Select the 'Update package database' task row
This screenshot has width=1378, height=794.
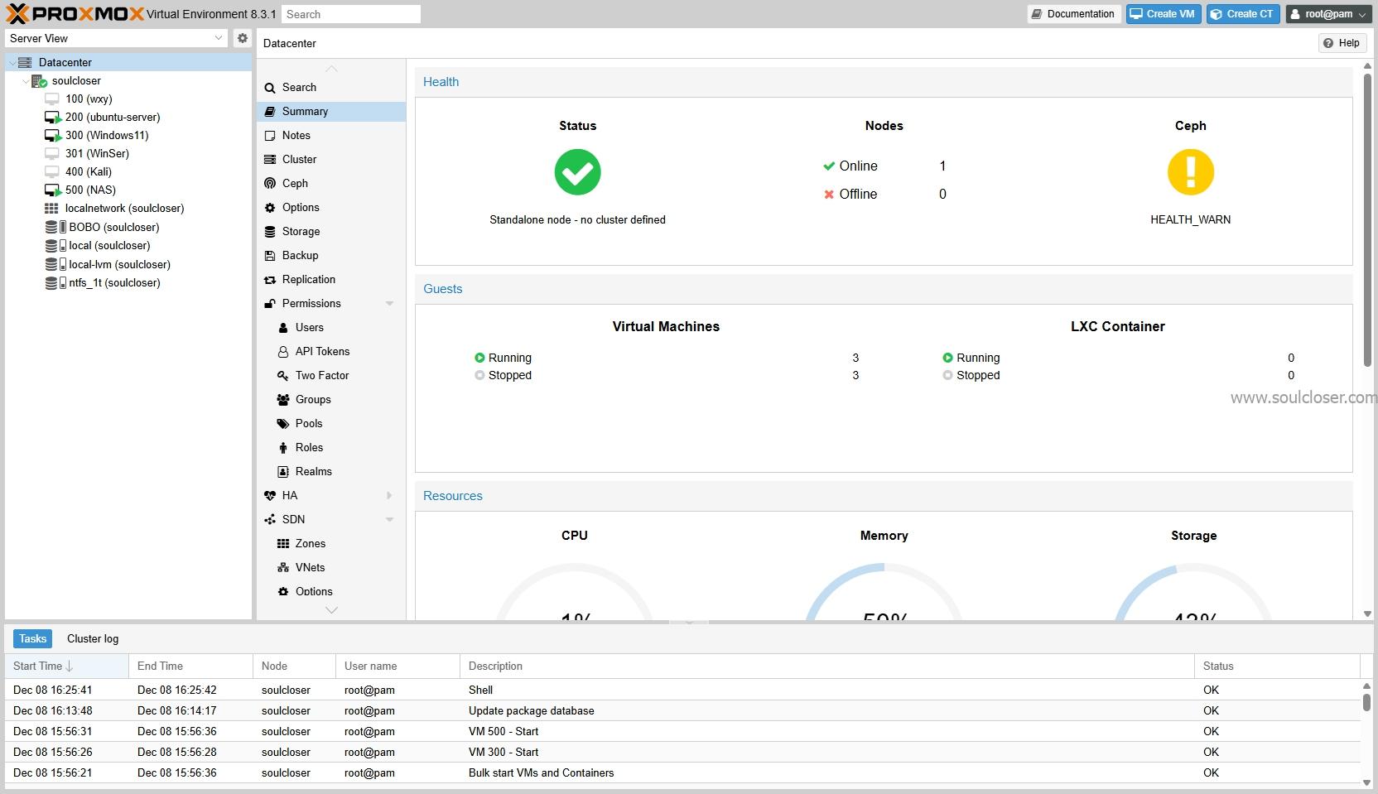point(682,710)
